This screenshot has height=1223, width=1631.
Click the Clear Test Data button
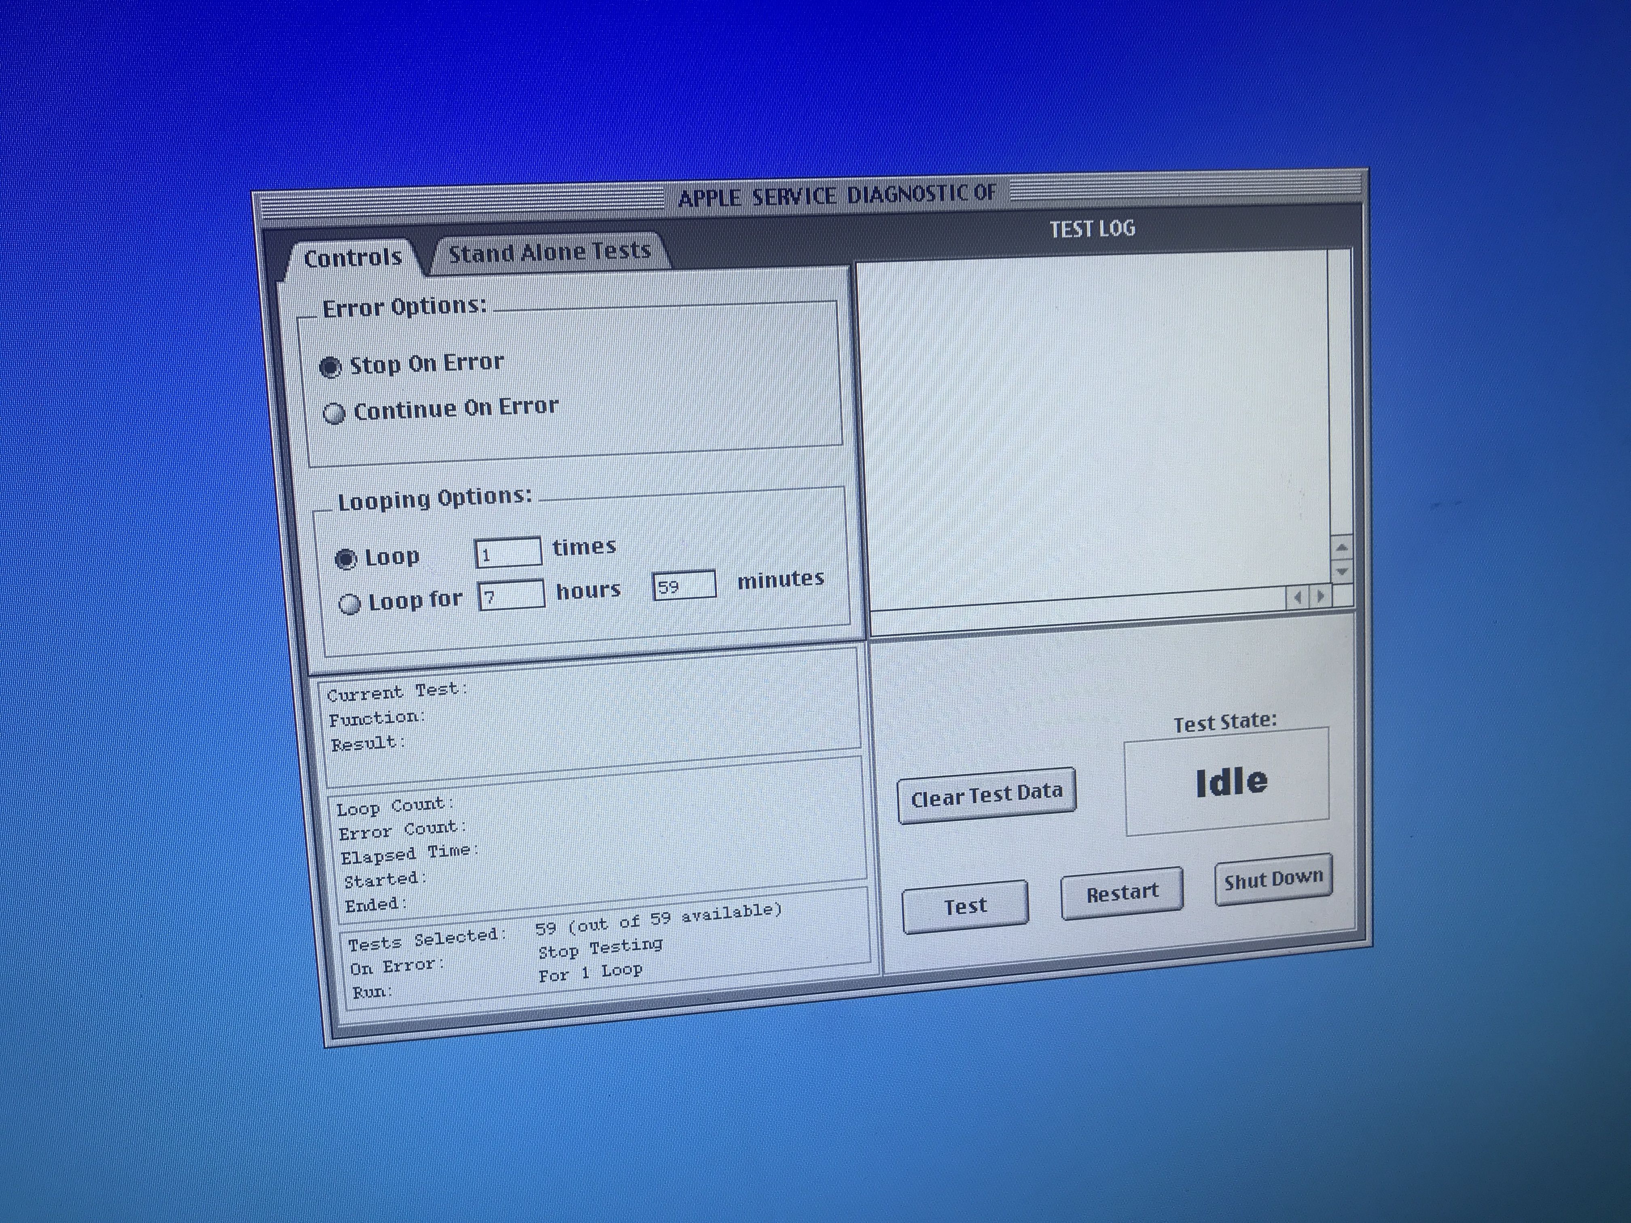pyautogui.click(x=987, y=796)
